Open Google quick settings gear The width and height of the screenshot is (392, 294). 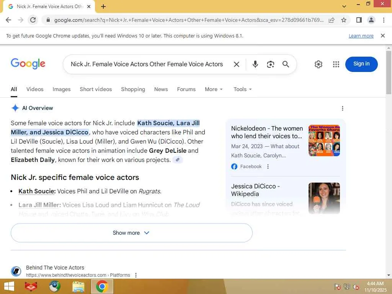pos(318,64)
